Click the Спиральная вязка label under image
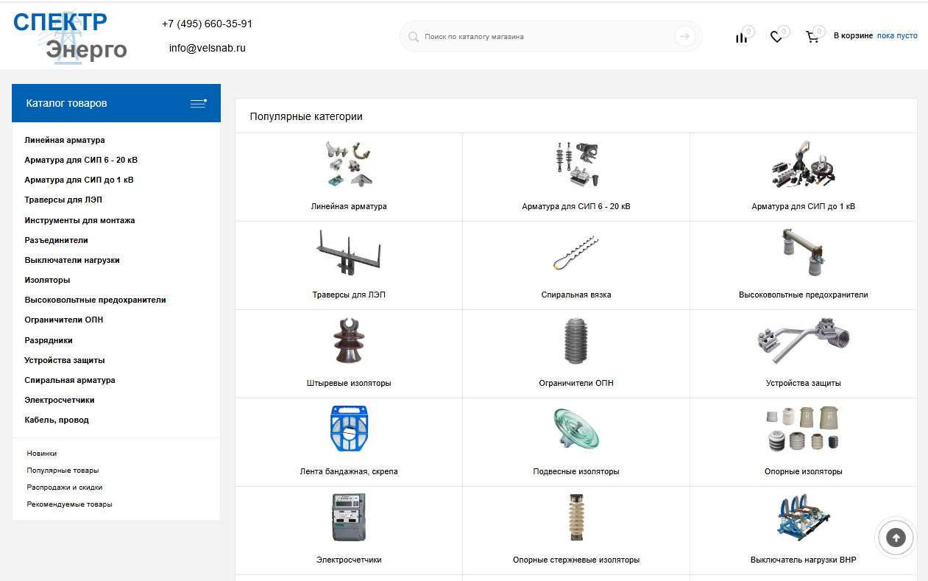This screenshot has width=928, height=581. point(576,295)
